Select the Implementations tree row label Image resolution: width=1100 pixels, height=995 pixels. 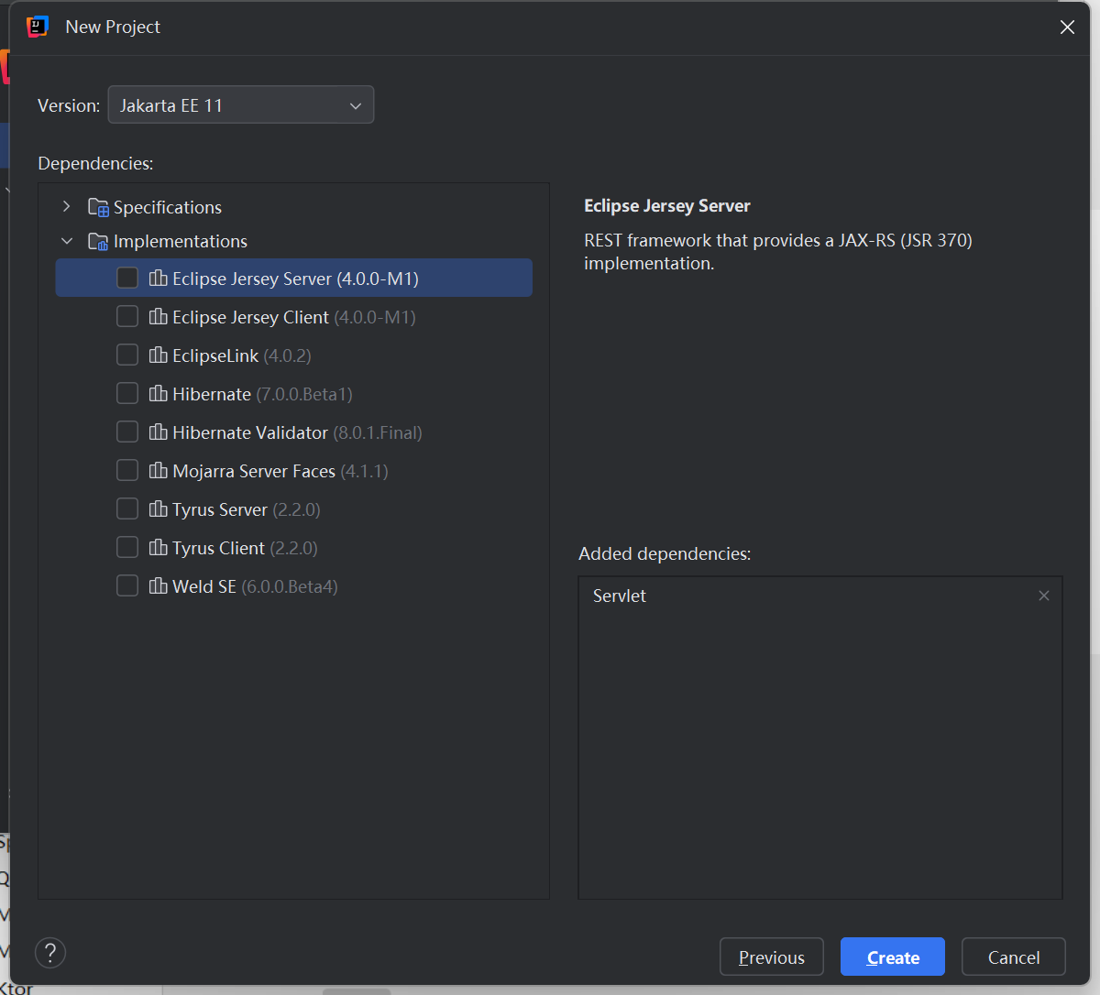(x=181, y=241)
